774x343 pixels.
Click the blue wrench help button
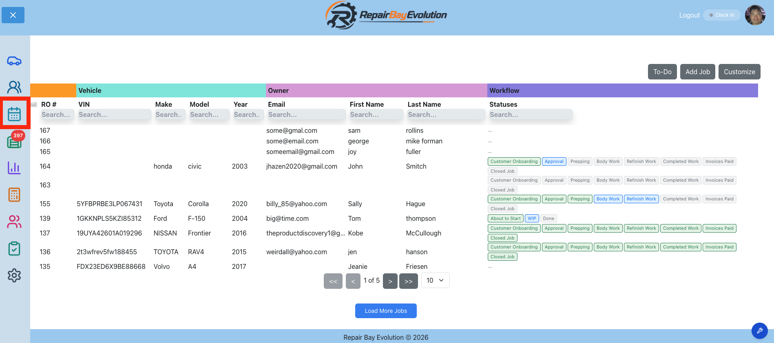point(759,330)
